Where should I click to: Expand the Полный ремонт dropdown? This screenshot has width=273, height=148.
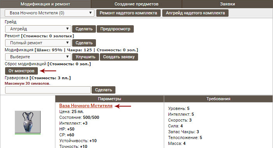[38, 43]
